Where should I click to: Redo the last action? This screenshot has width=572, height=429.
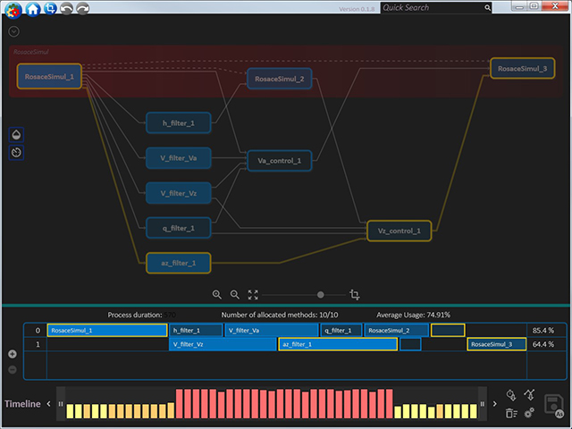[83, 8]
